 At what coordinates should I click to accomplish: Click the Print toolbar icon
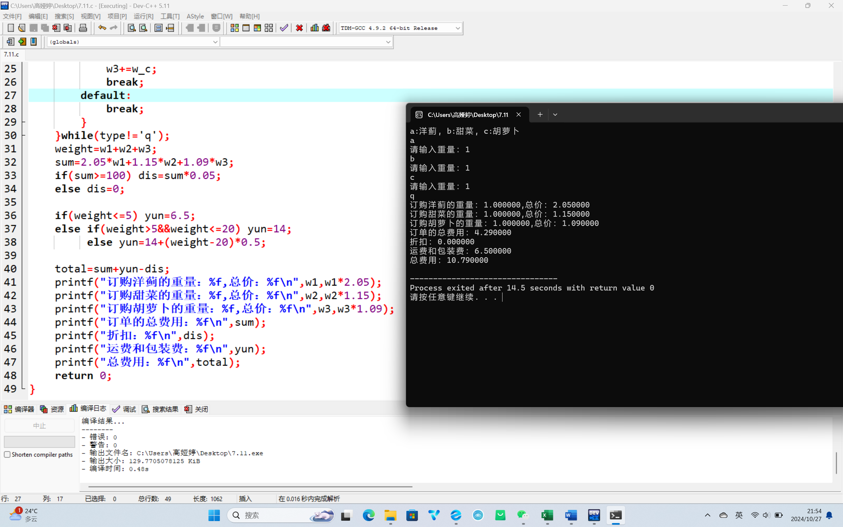click(83, 28)
